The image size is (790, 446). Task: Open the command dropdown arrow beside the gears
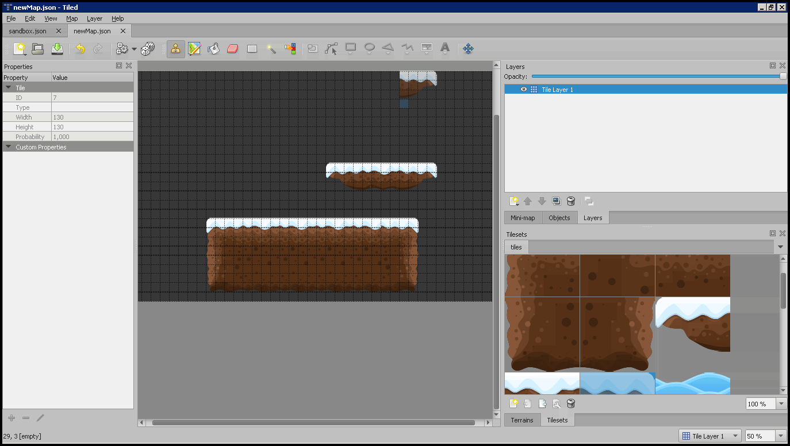134,49
